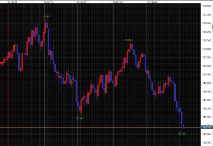
Task: Click the 150.000 price axis label
Action: click(207, 74)
